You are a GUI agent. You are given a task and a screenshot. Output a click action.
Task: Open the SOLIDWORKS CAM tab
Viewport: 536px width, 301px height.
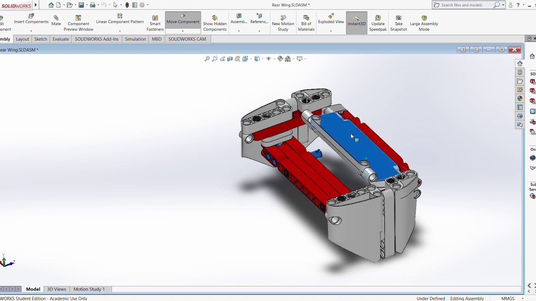(187, 39)
